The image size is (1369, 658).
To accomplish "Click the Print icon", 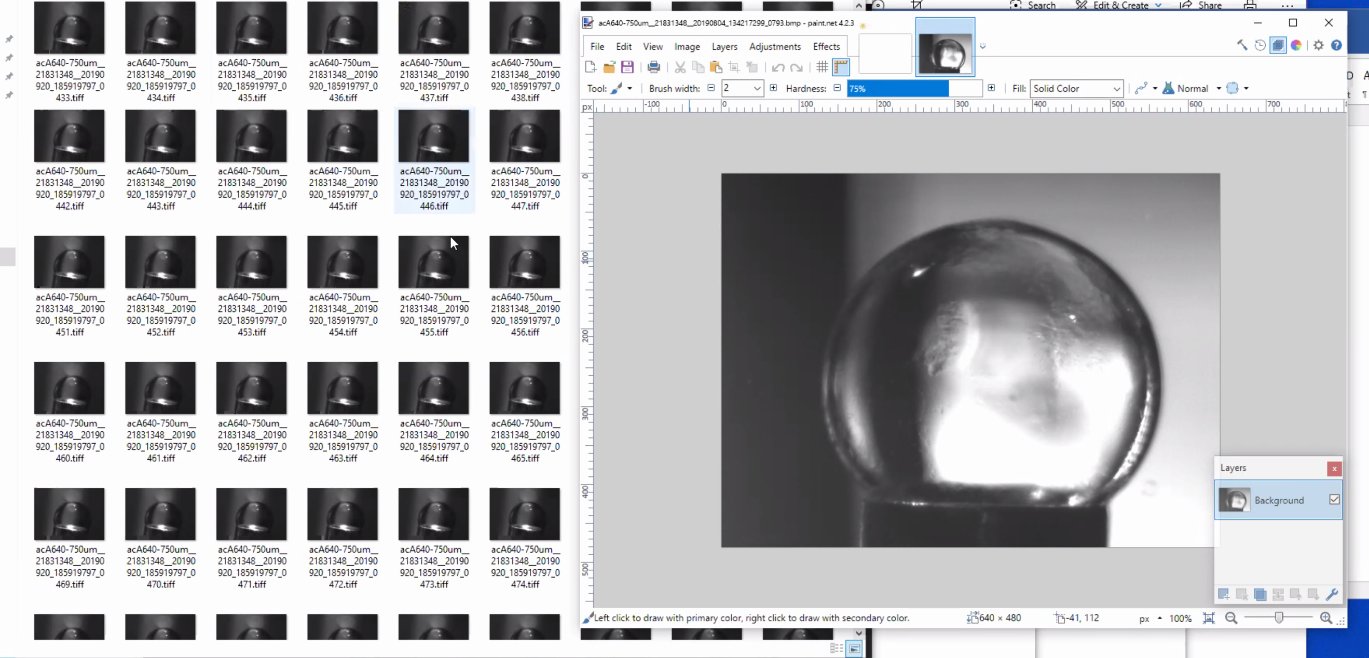I will point(654,67).
